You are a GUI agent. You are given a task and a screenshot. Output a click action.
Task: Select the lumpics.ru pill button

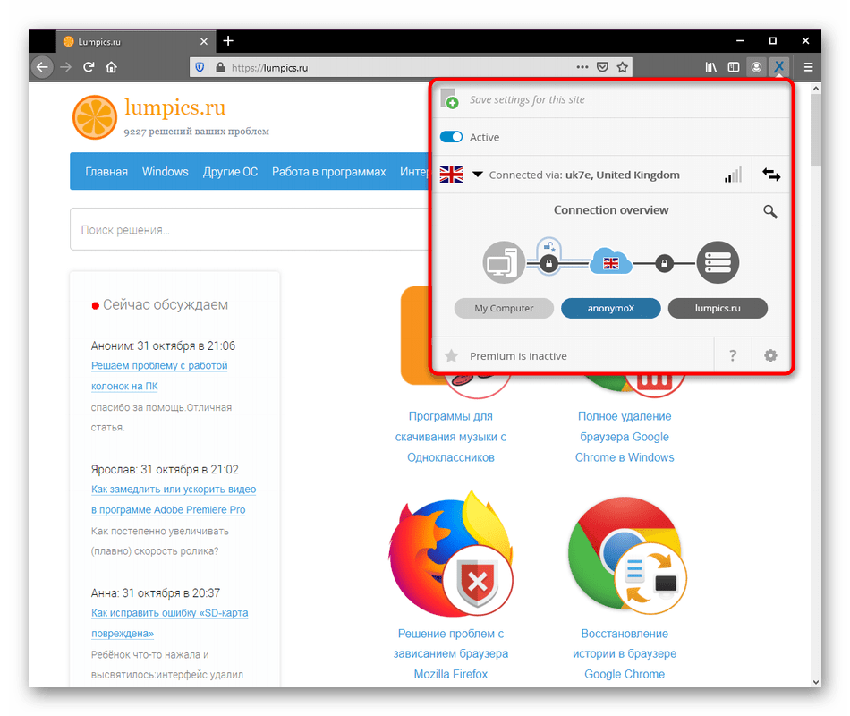(718, 308)
